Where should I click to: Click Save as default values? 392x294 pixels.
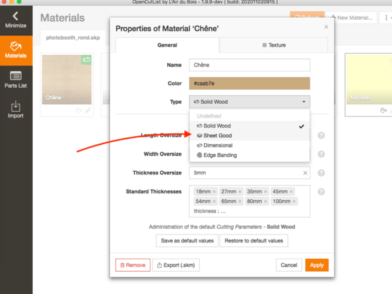pyautogui.click(x=188, y=240)
